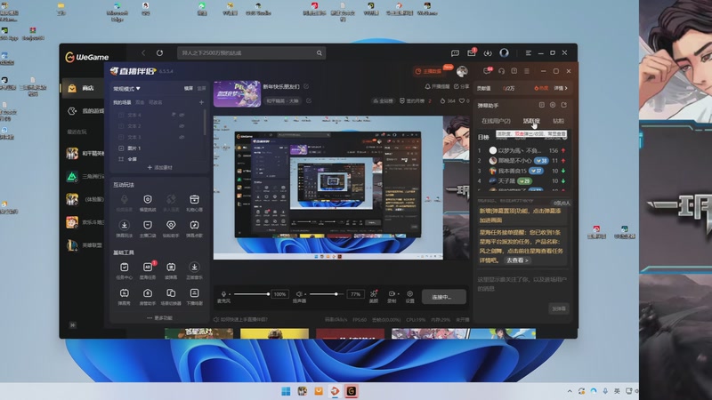Open 设置 beside the record icon

coord(410,296)
